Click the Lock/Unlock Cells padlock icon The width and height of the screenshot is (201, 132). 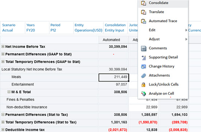[x=144, y=85]
